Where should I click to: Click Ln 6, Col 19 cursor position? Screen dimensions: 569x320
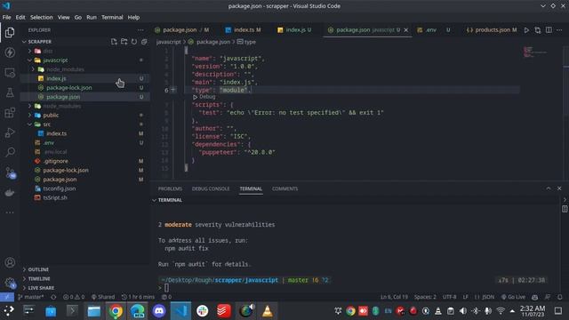point(394,297)
